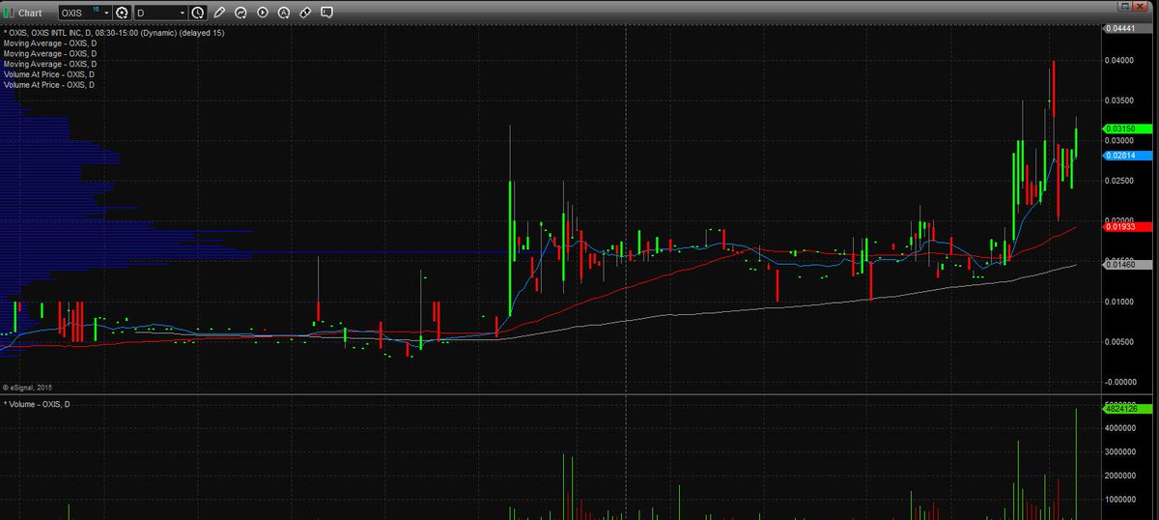Open the chart settings gear menu
This screenshot has width=1159, height=520.
pyautogui.click(x=122, y=14)
